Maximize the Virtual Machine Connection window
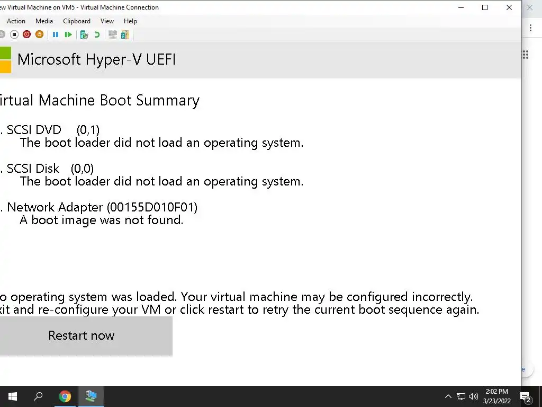The width and height of the screenshot is (542, 407). [485, 7]
